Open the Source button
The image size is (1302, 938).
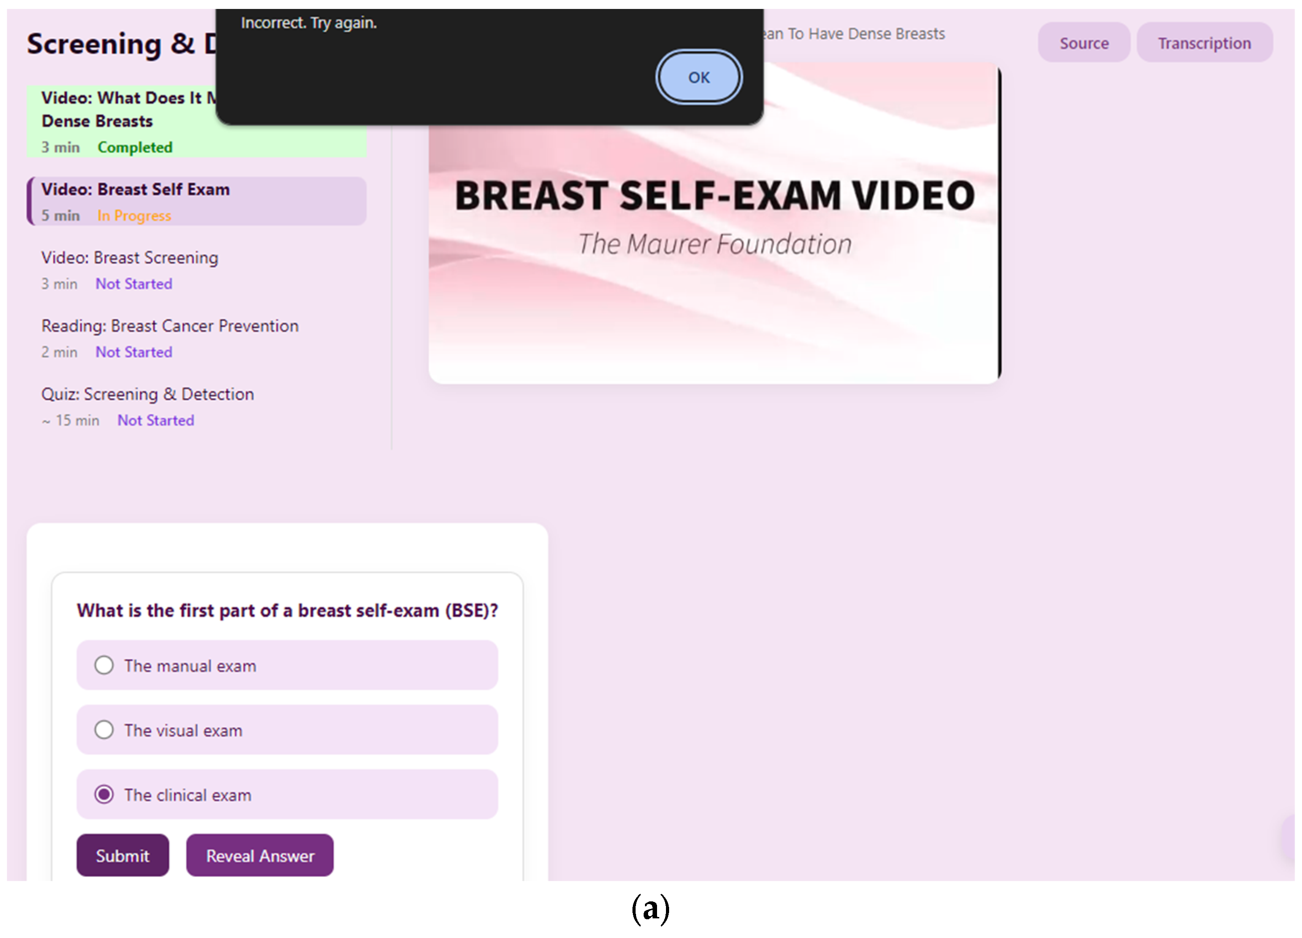pos(1083,43)
